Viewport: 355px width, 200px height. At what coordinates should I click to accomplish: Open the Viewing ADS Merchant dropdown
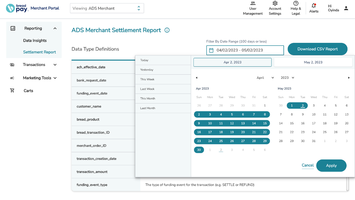point(107,8)
